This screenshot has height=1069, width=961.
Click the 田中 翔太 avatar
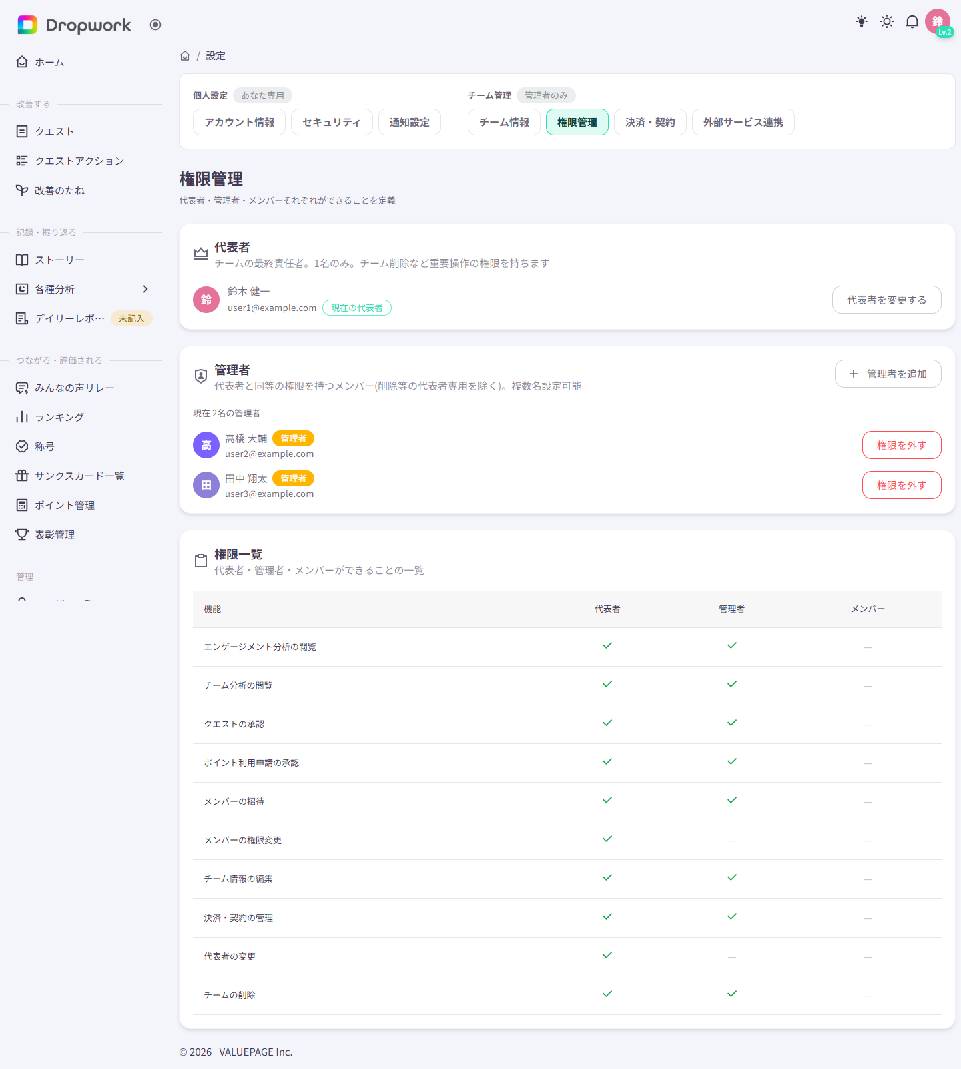[206, 485]
